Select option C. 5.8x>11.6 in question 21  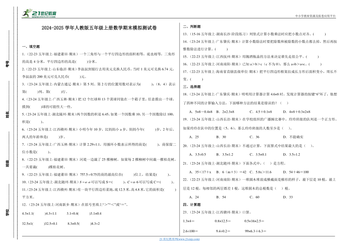(260, 172)
